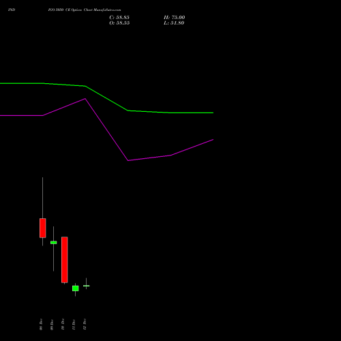
Task: Click the high value 'H: 75.00'
Action: pos(174,18)
